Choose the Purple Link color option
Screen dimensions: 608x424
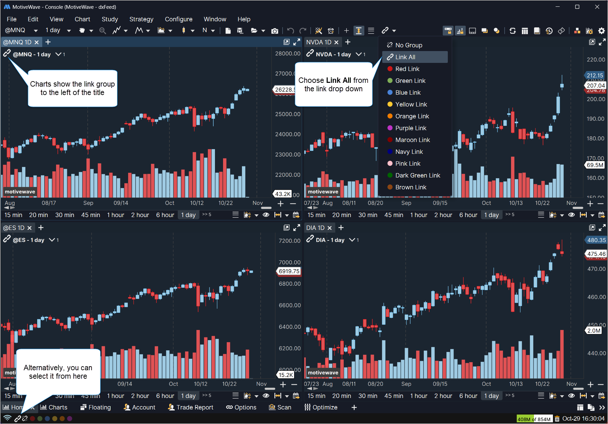(x=411, y=128)
